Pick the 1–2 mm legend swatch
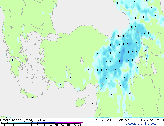 point(16,123)
